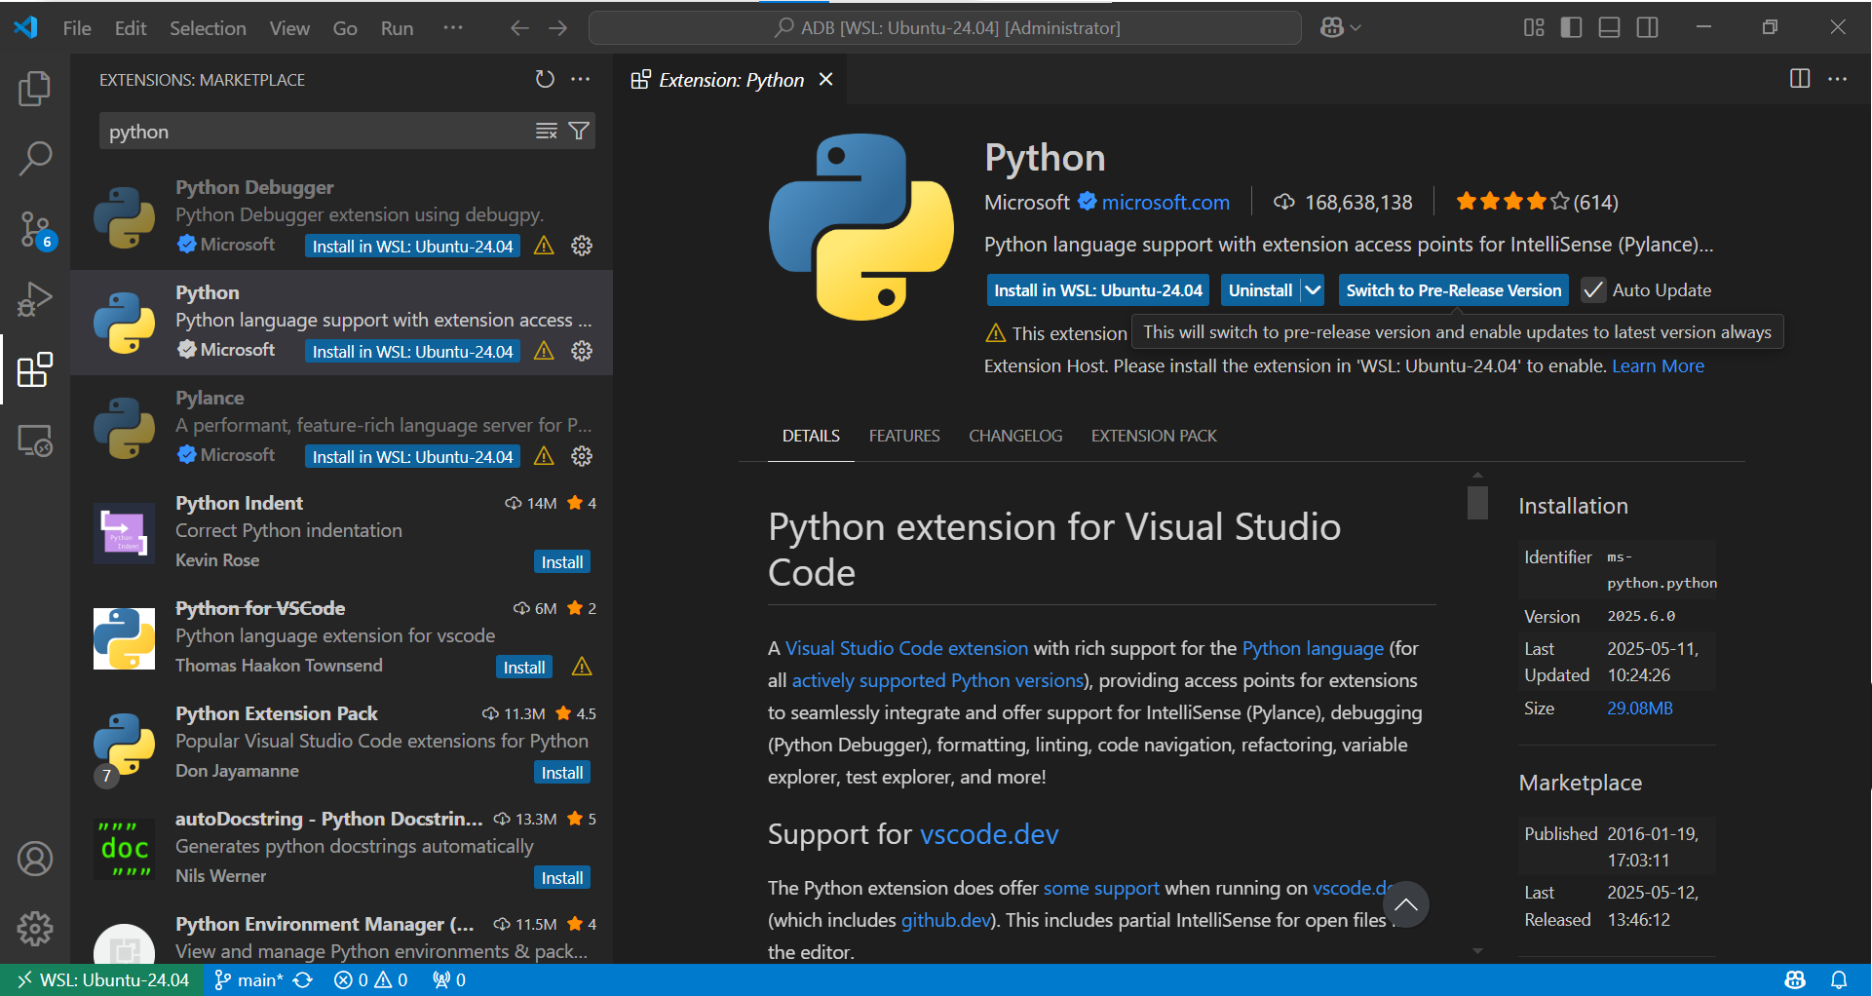Open the vscode.dev heading link
This screenshot has height=996, width=1872.
point(989,834)
